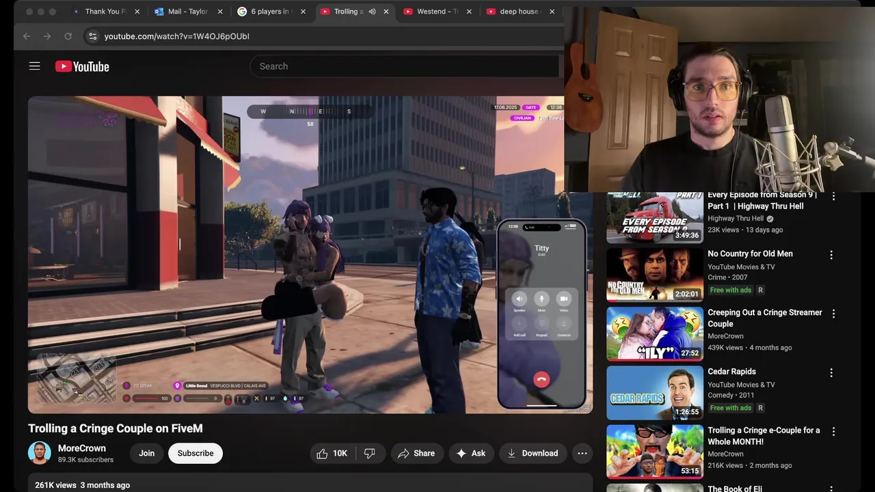The height and width of the screenshot is (492, 875).
Task: Open site information icon in address bar
Action: pos(93,36)
